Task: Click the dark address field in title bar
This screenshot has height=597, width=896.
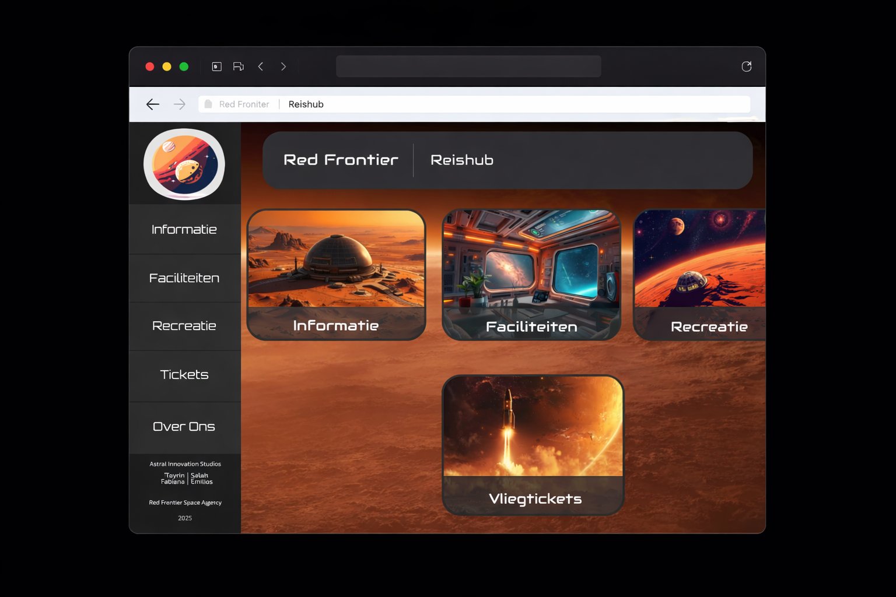Action: click(468, 66)
